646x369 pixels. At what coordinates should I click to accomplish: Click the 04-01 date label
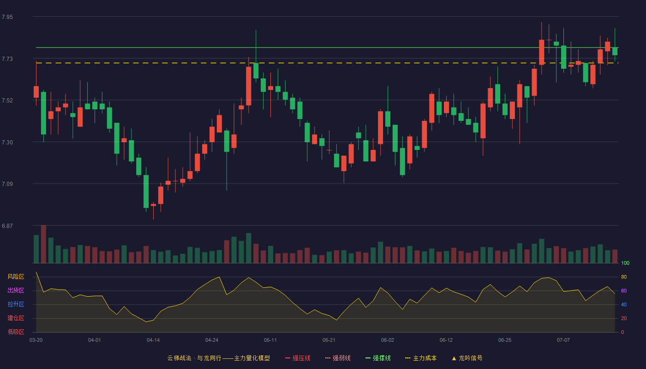[x=95, y=340]
